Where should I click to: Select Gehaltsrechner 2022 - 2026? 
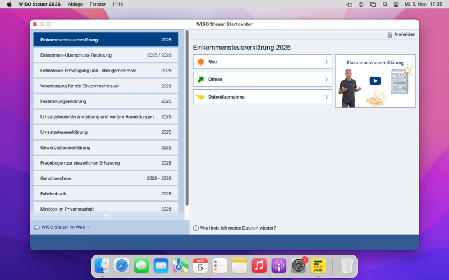click(106, 178)
